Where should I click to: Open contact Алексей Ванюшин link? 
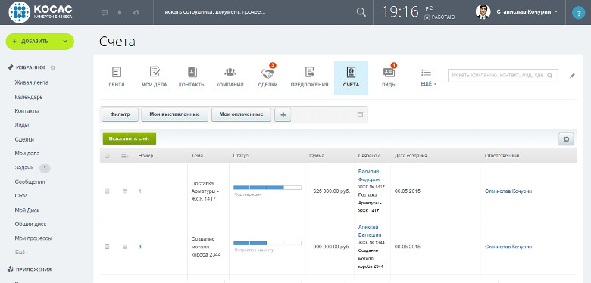pyautogui.click(x=369, y=231)
